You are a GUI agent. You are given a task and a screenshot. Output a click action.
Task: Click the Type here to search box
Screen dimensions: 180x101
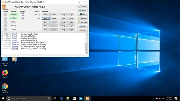(x=29, y=98)
